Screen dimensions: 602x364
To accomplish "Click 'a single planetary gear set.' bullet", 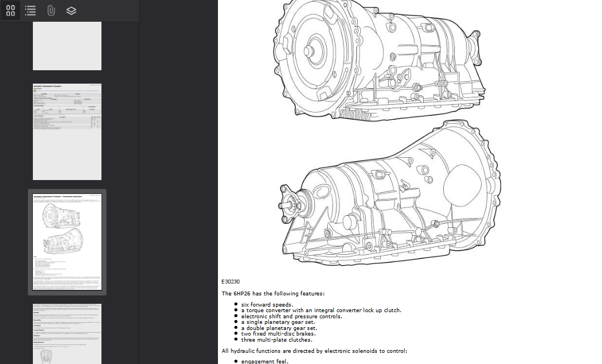I will pyautogui.click(x=278, y=322).
